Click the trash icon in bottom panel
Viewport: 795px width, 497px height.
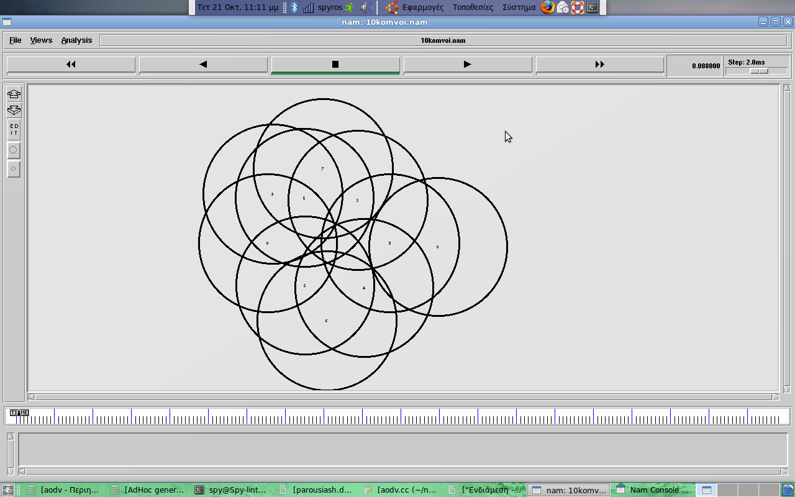click(x=787, y=490)
